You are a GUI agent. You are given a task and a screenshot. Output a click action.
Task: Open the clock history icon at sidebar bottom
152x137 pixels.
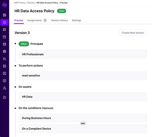click(x=4, y=97)
